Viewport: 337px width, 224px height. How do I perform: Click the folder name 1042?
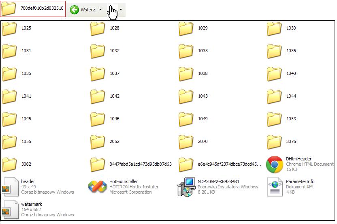[115, 96]
